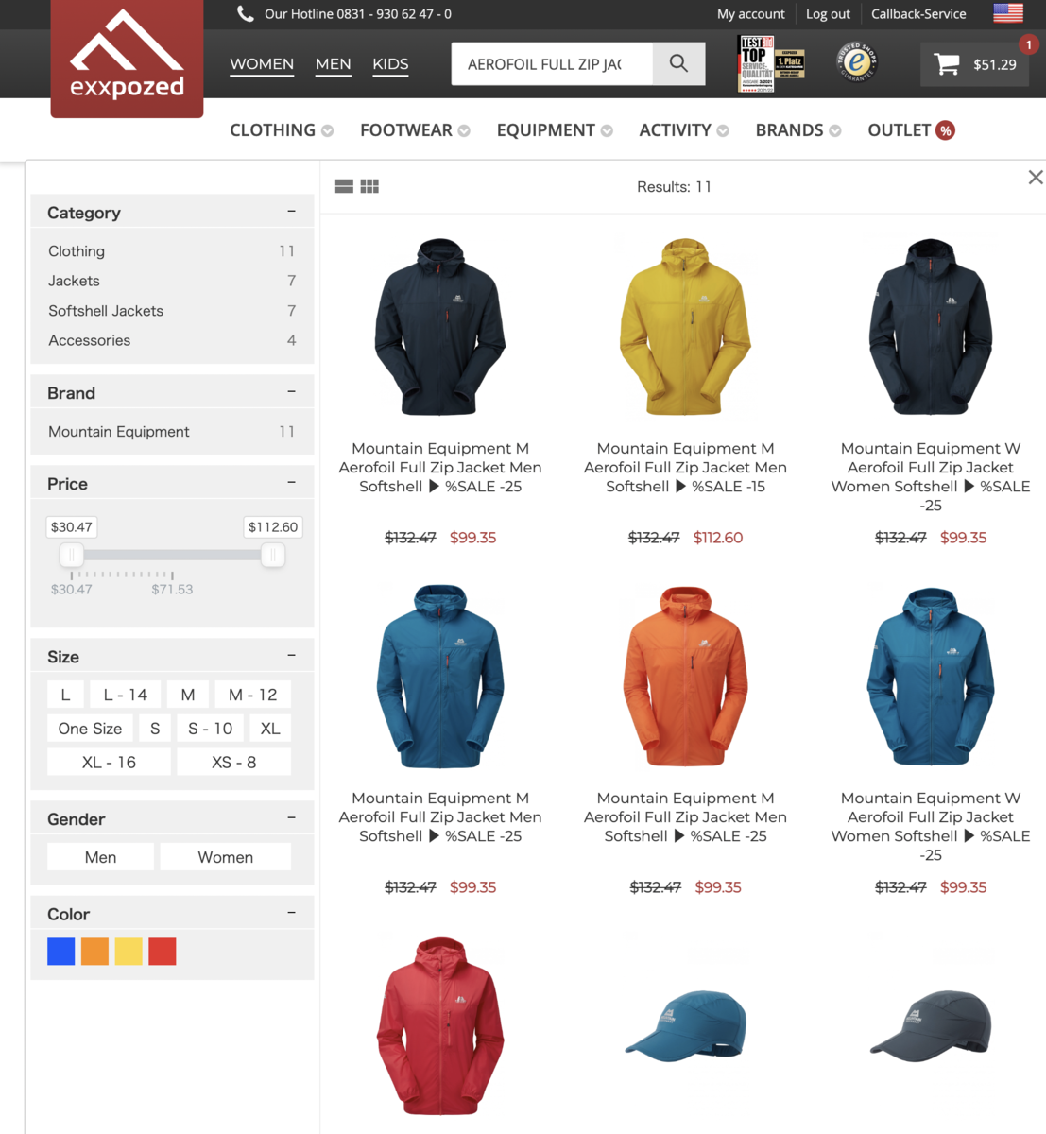The width and height of the screenshot is (1046, 1134).
Task: Click Log out link
Action: coord(828,14)
